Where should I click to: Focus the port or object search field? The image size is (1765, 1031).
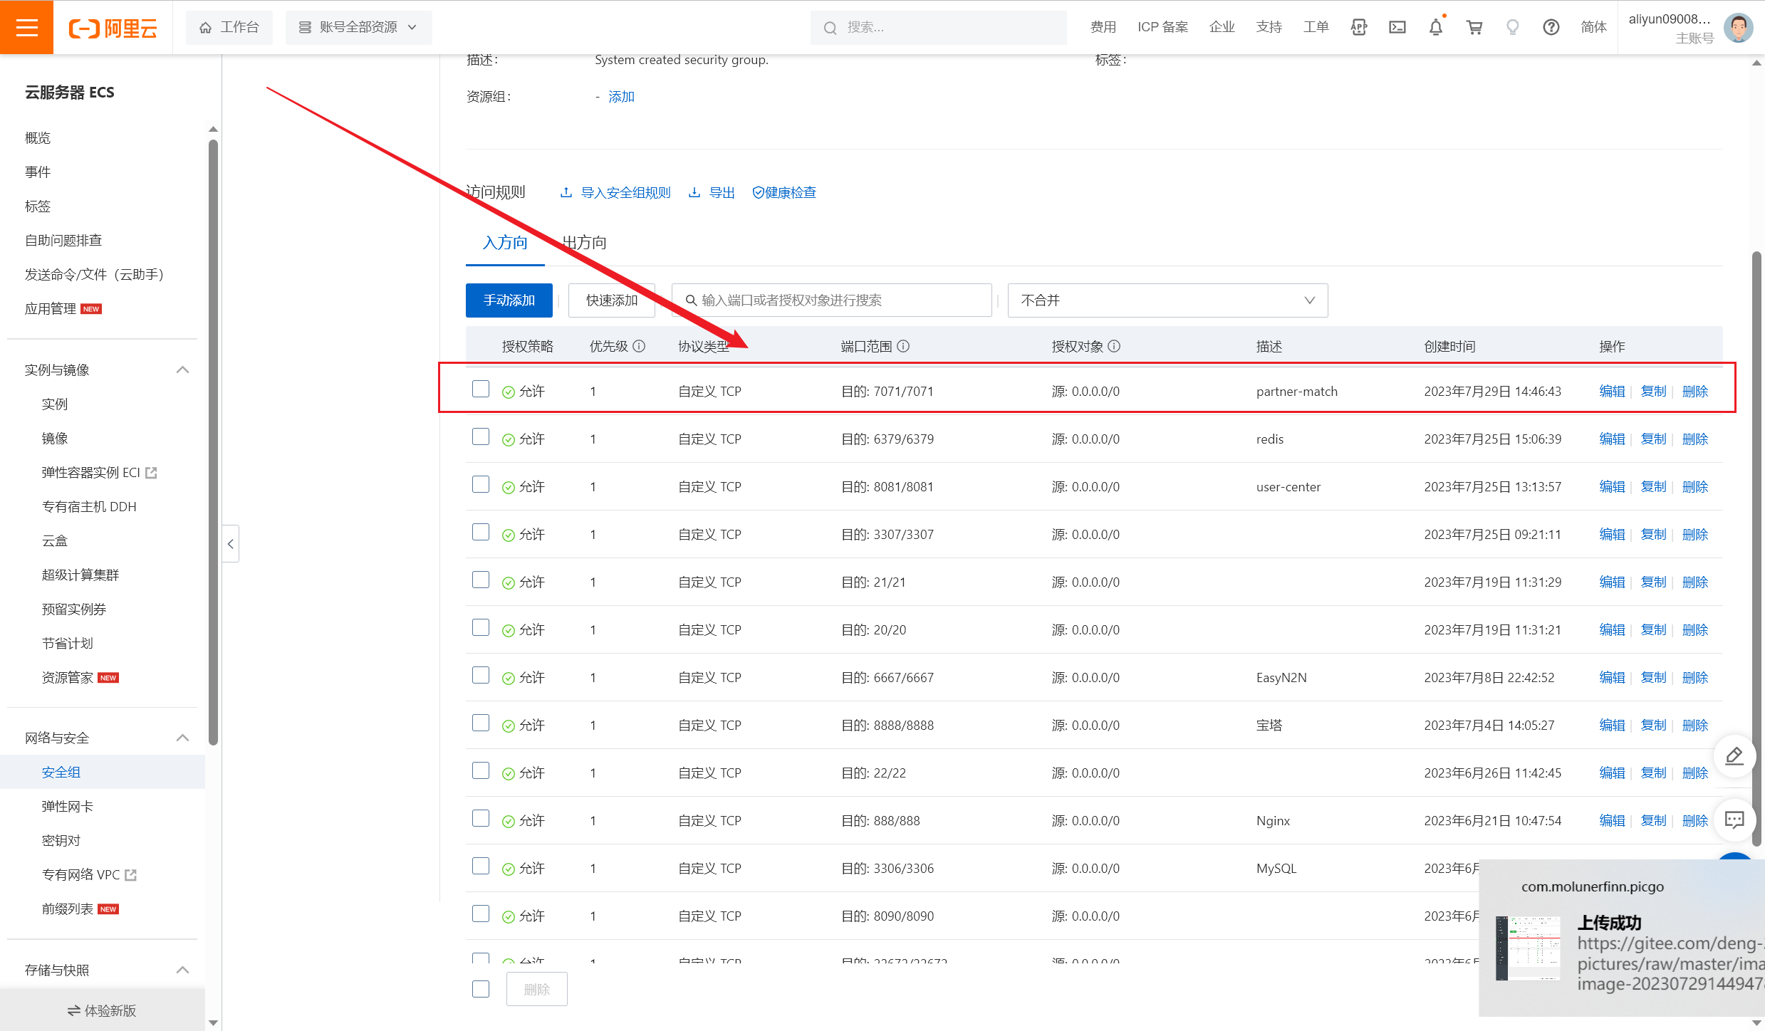click(831, 300)
